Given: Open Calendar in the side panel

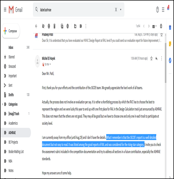Looking at the screenshot, I should 170,27.
